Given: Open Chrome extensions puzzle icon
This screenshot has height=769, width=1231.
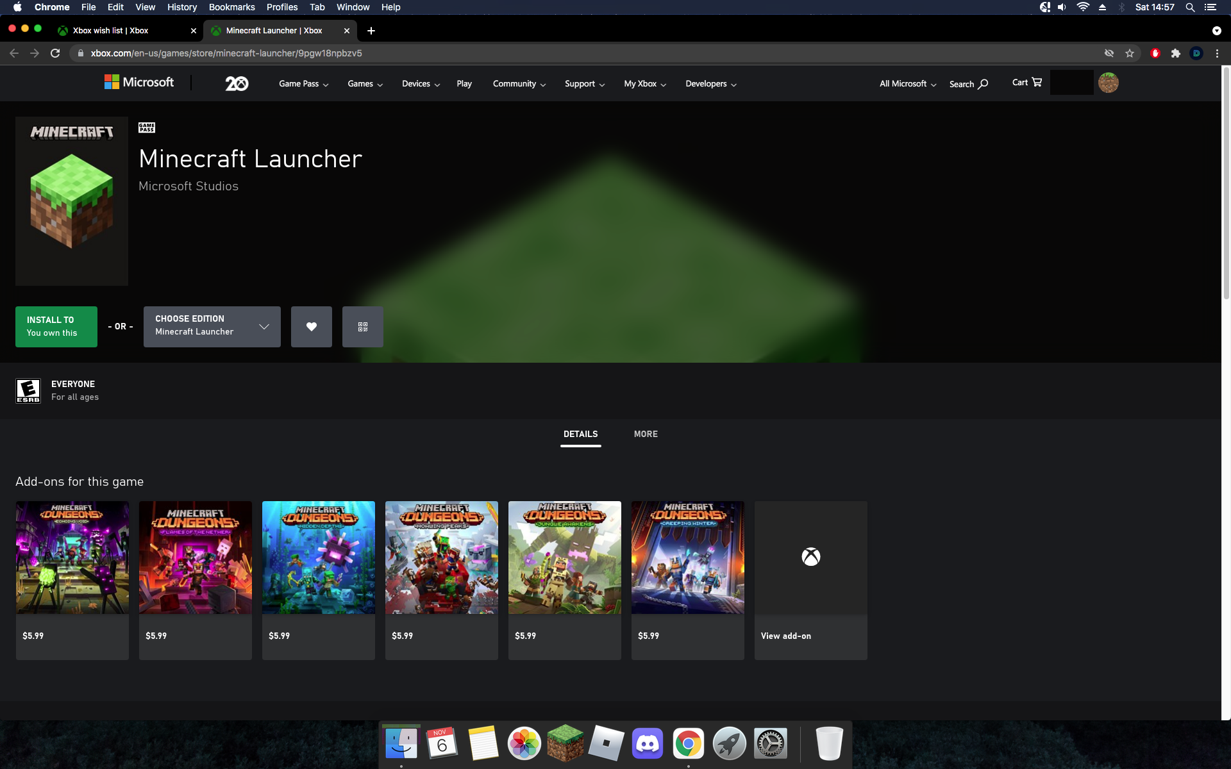Looking at the screenshot, I should [1175, 53].
